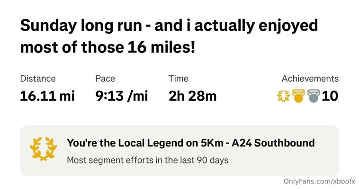Select the Pace label
Image resolution: width=359 pixels, height=189 pixels.
tap(105, 78)
